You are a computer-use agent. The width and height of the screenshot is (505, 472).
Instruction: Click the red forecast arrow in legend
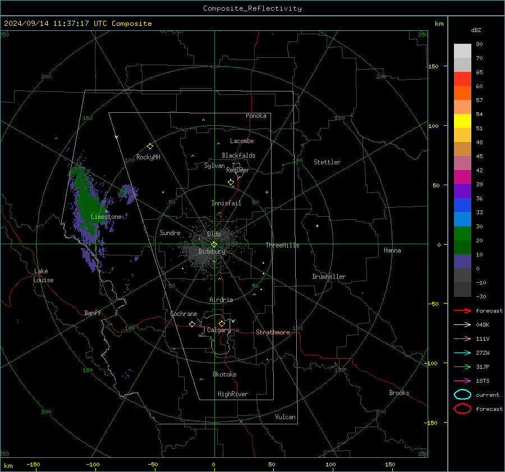[462, 310]
